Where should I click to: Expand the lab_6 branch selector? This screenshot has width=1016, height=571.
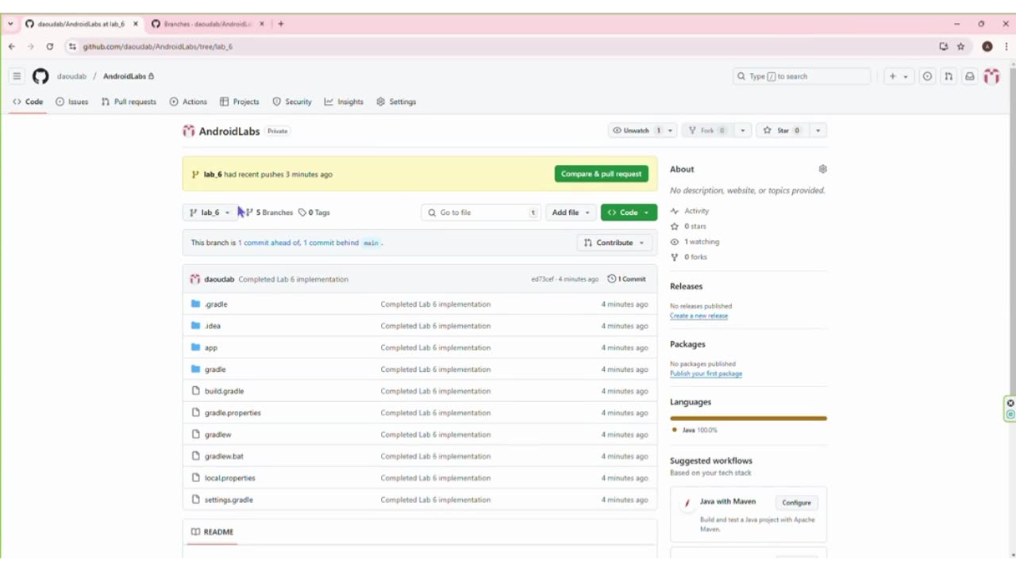210,213
